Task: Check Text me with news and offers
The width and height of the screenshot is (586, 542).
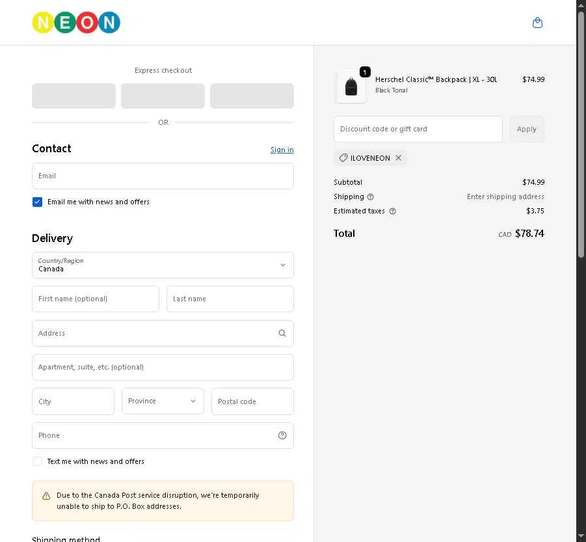Action: pyautogui.click(x=37, y=461)
